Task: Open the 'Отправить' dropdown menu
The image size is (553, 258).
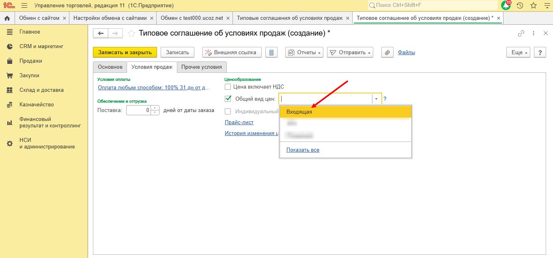Action: (x=350, y=53)
